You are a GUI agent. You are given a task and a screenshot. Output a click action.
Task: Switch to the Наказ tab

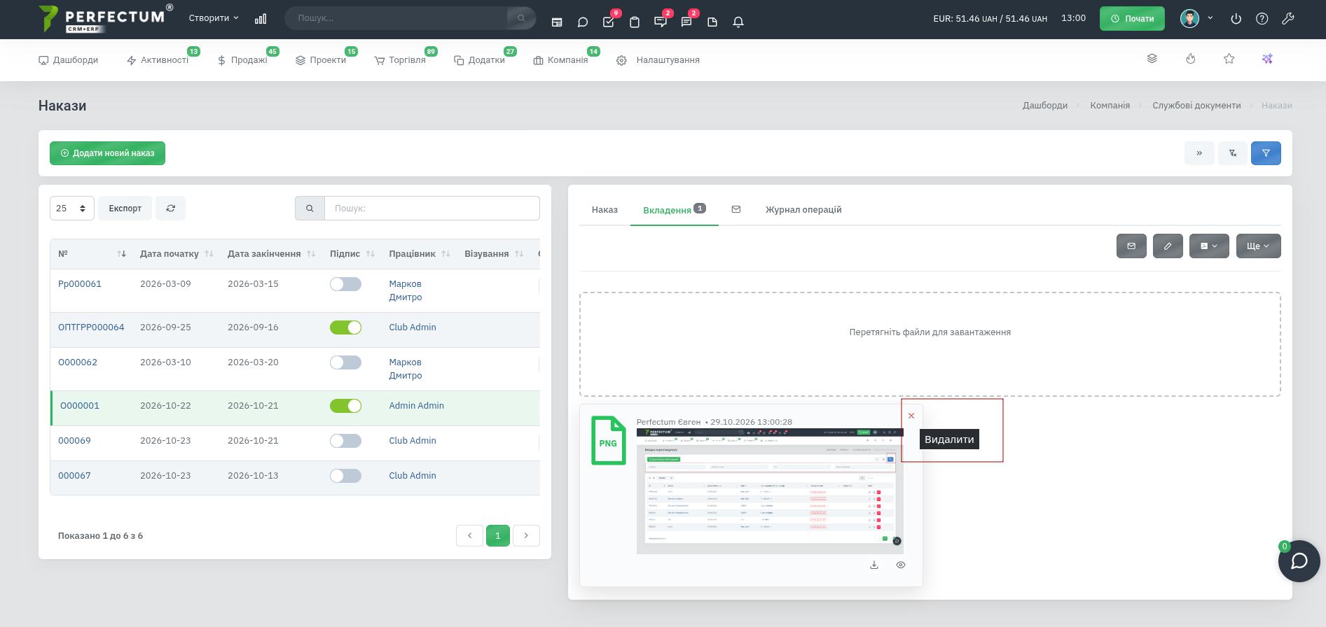pos(605,210)
